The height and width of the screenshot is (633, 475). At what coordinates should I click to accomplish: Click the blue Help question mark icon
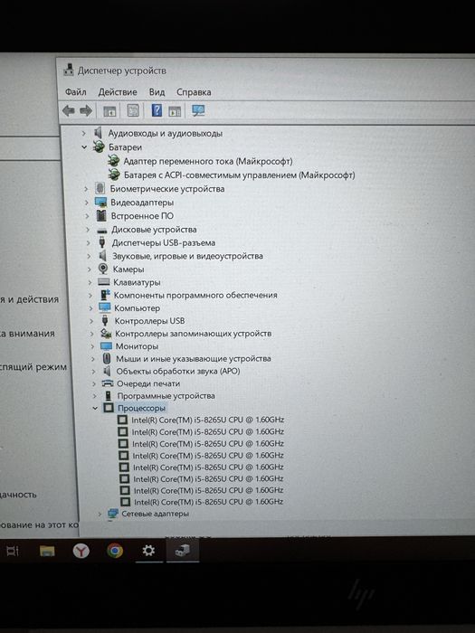157,109
